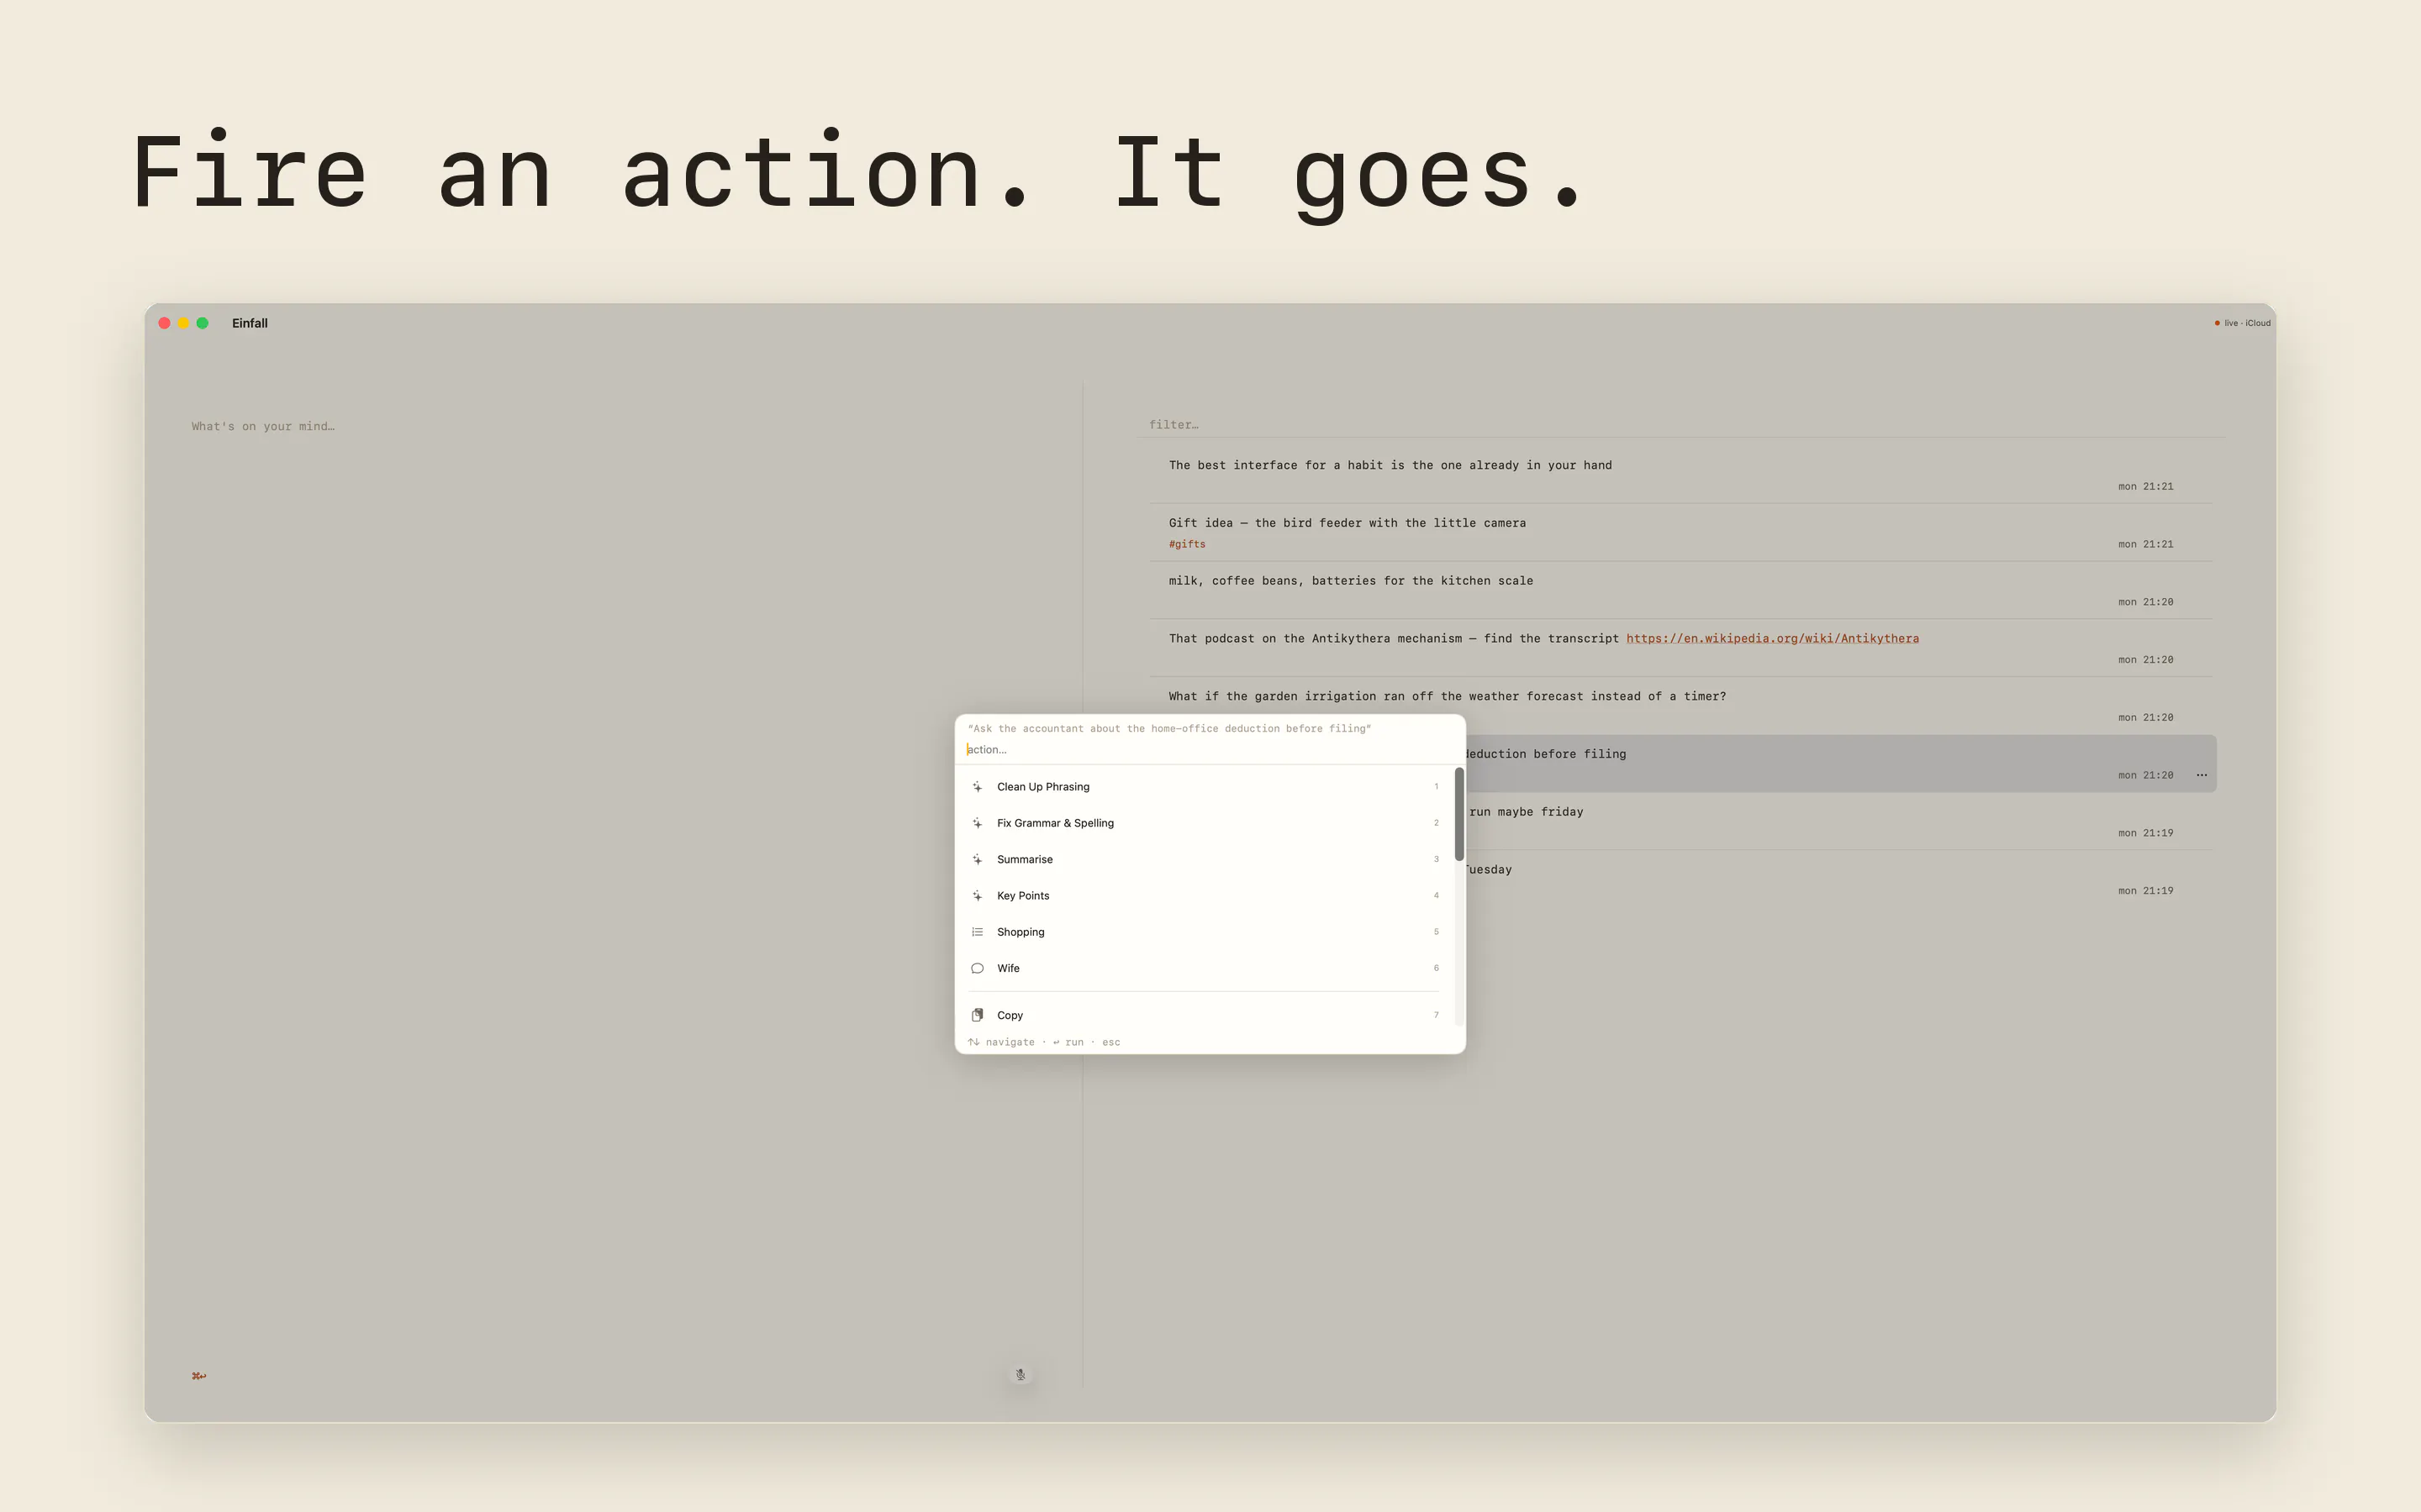The height and width of the screenshot is (1512, 2421).
Task: Choose the Key Points action
Action: [1205, 896]
